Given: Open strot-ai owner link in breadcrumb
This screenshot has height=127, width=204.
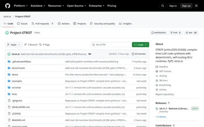Looking at the screenshot, I should tap(7, 17).
